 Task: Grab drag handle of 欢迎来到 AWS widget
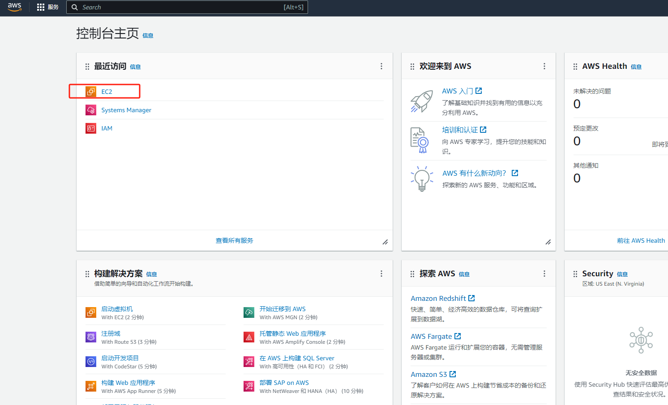[x=412, y=67]
